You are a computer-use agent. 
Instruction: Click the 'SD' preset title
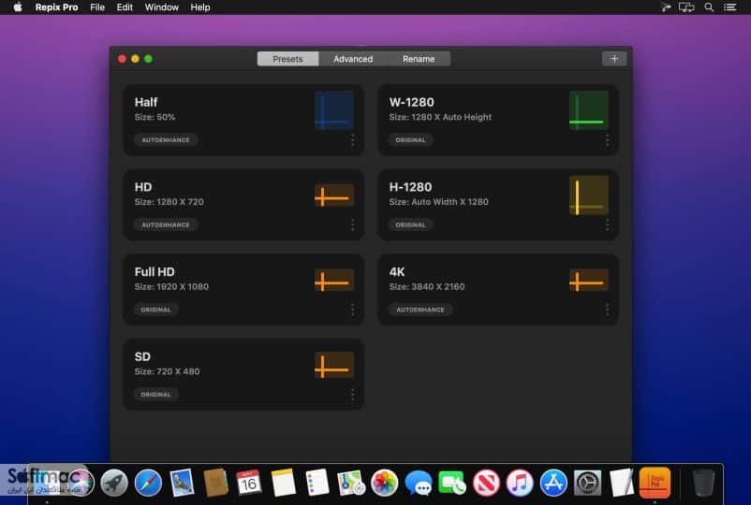click(x=142, y=356)
